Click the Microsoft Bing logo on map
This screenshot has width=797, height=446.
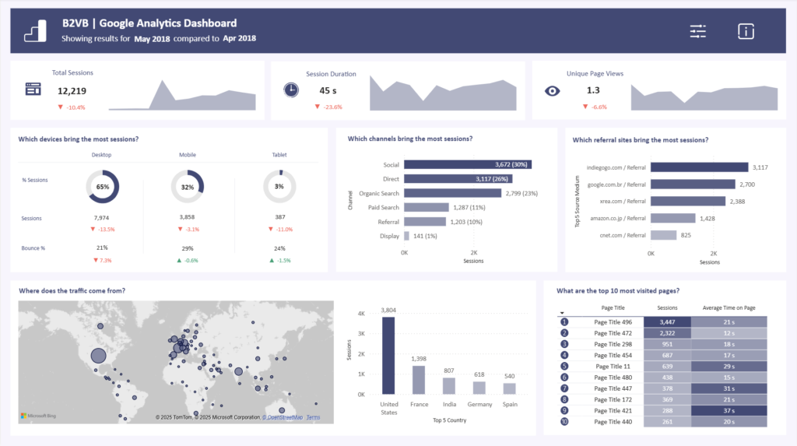[x=39, y=416]
